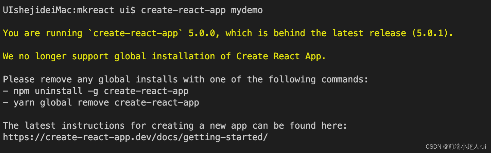Click 'We no longer support global installation' line

164,56
